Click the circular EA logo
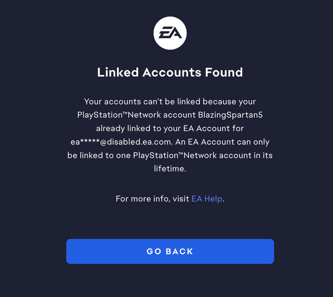 point(170,33)
